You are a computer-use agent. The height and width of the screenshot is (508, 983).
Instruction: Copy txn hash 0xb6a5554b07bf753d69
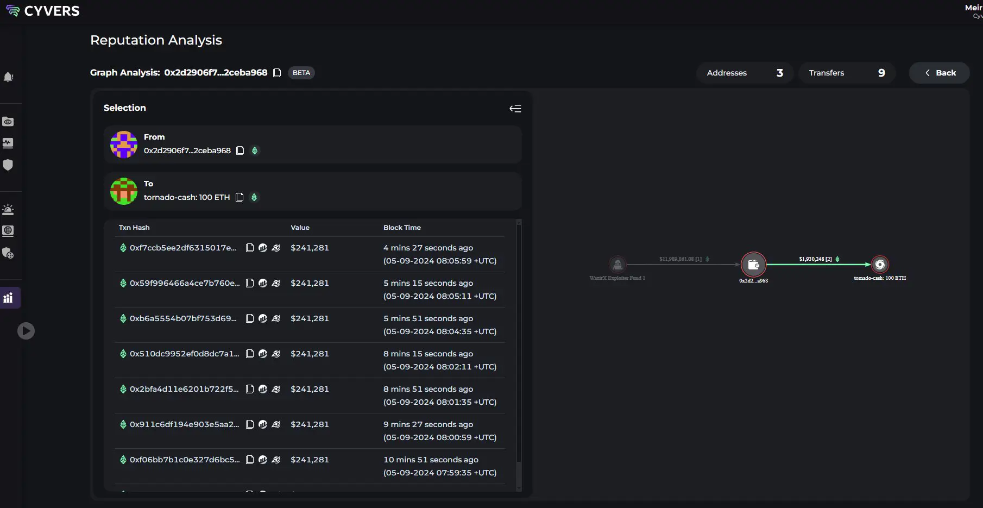[x=250, y=318]
